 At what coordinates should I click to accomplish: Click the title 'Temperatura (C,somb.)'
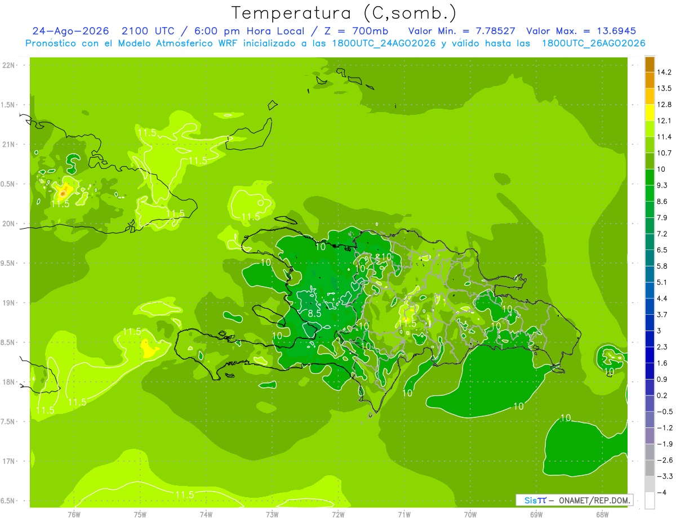pos(344,13)
